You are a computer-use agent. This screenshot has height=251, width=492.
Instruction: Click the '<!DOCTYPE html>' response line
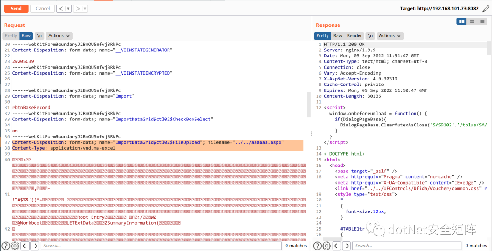coord(344,154)
